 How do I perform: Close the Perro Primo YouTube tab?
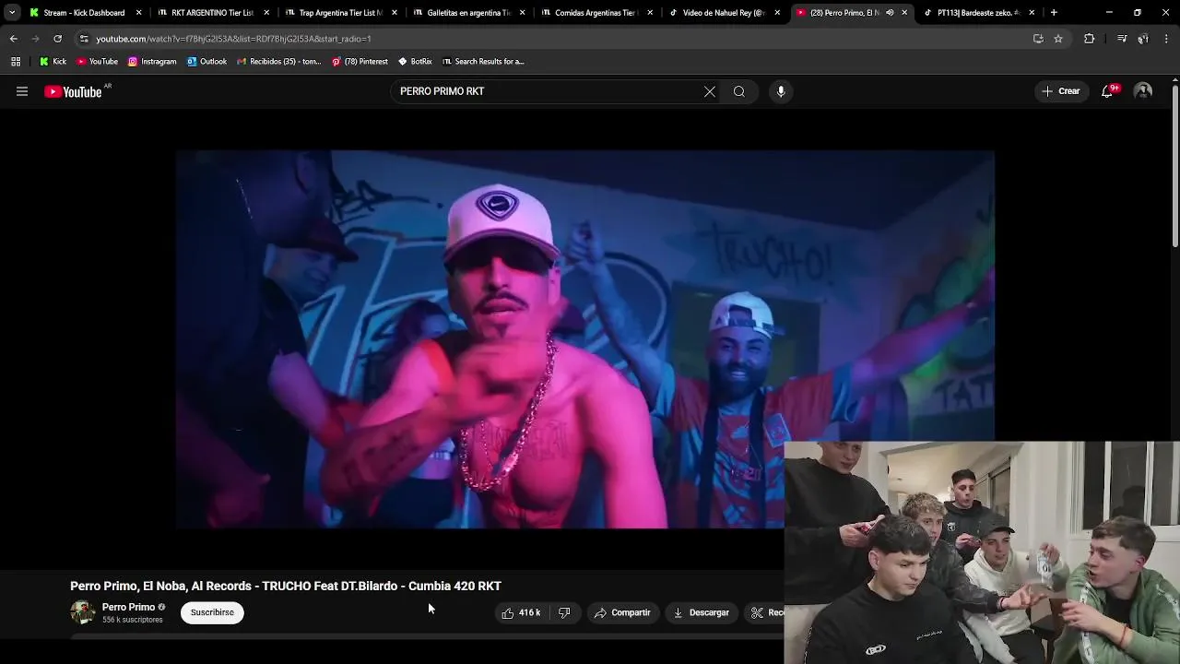tap(904, 13)
